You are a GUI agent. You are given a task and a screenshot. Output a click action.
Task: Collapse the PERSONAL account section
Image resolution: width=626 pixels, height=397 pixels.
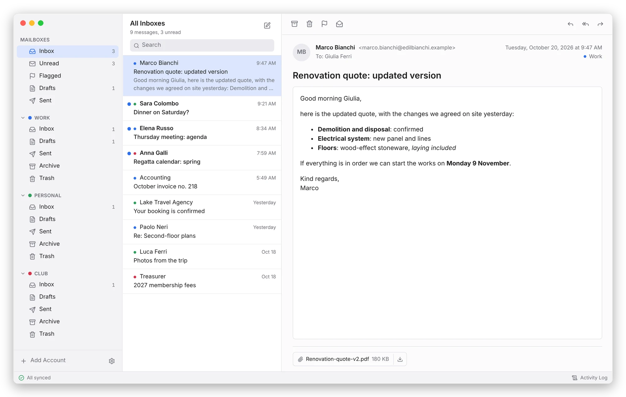[x=23, y=195]
